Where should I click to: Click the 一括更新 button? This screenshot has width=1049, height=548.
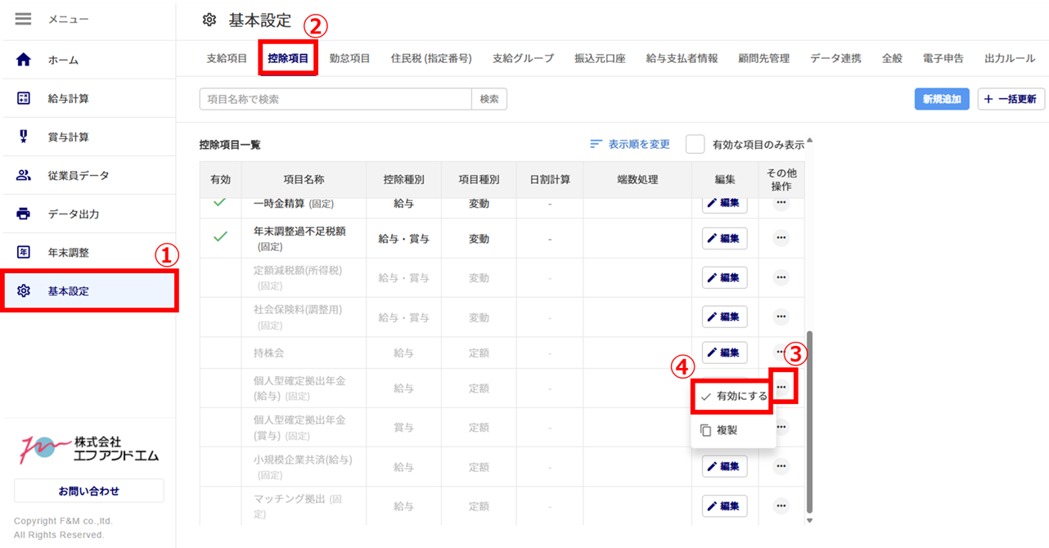[x=1011, y=99]
